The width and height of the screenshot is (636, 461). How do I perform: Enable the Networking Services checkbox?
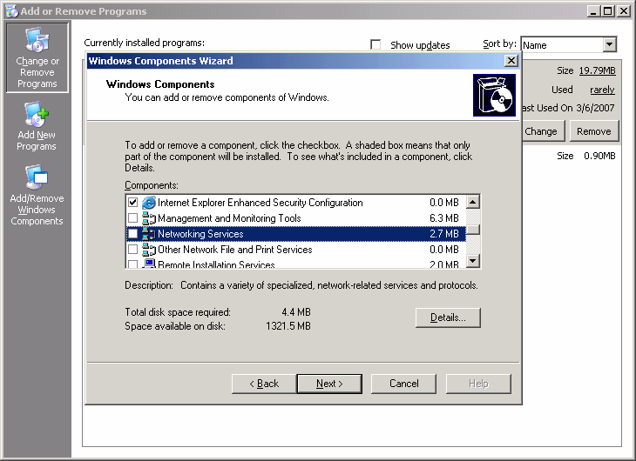132,234
